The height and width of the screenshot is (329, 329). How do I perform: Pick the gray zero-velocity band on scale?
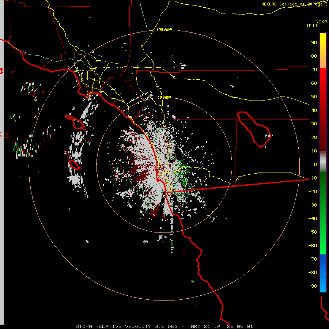(323, 162)
